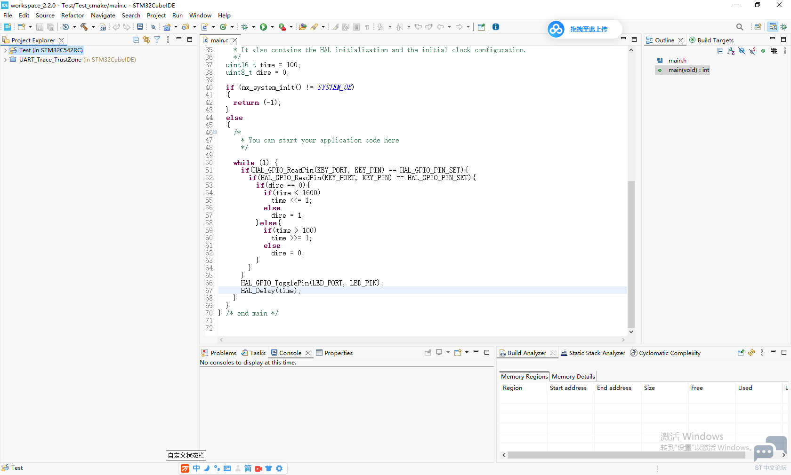Click blue Information Center icon in toolbar
The image size is (791, 475).
[x=496, y=27]
